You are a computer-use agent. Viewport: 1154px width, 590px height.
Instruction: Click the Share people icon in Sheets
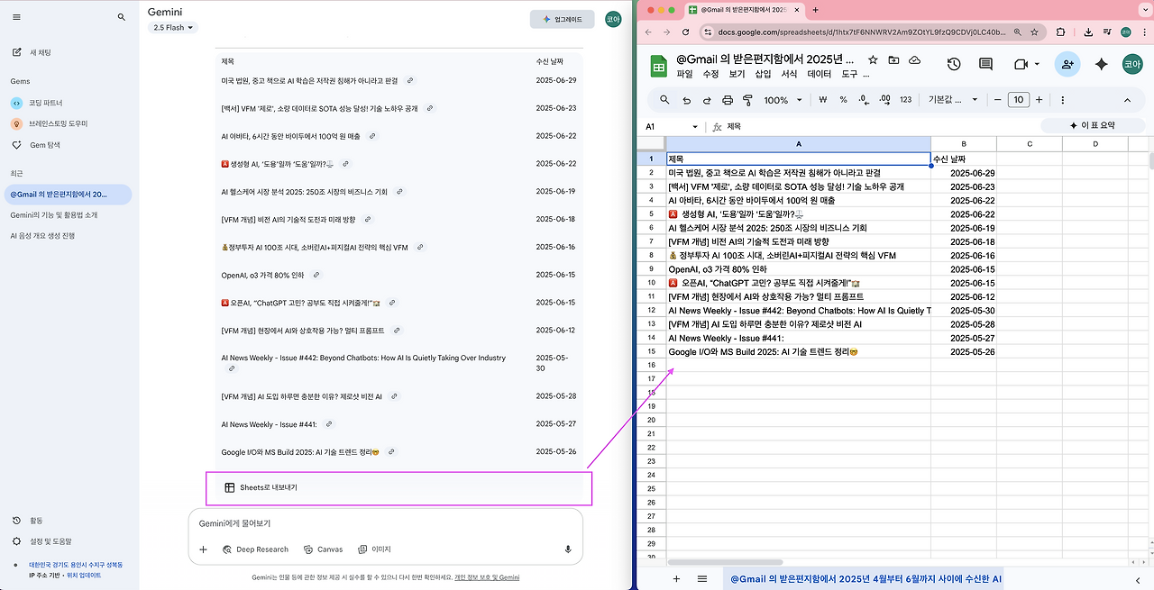1067,64
